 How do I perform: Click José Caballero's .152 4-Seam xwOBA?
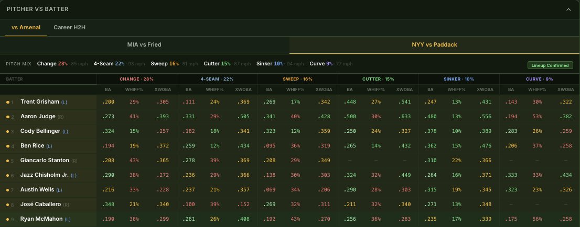click(243, 204)
